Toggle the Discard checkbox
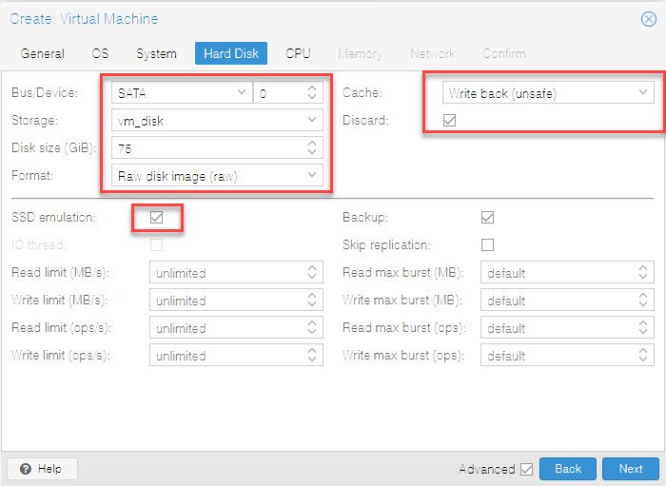The height and width of the screenshot is (486, 666). [x=449, y=120]
